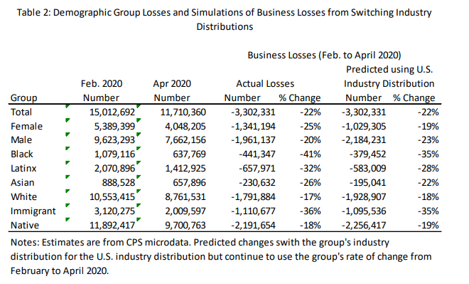The height and width of the screenshot is (284, 469).
Task: Select the Native row label
Action: (25, 225)
